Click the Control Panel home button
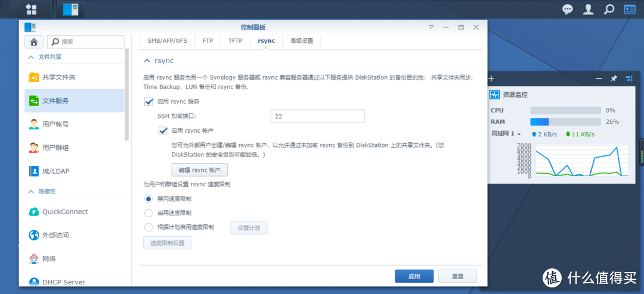The height and width of the screenshot is (294, 644). pyautogui.click(x=34, y=42)
